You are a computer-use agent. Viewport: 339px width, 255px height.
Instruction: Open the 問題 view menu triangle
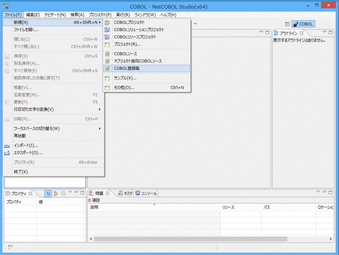[318, 192]
